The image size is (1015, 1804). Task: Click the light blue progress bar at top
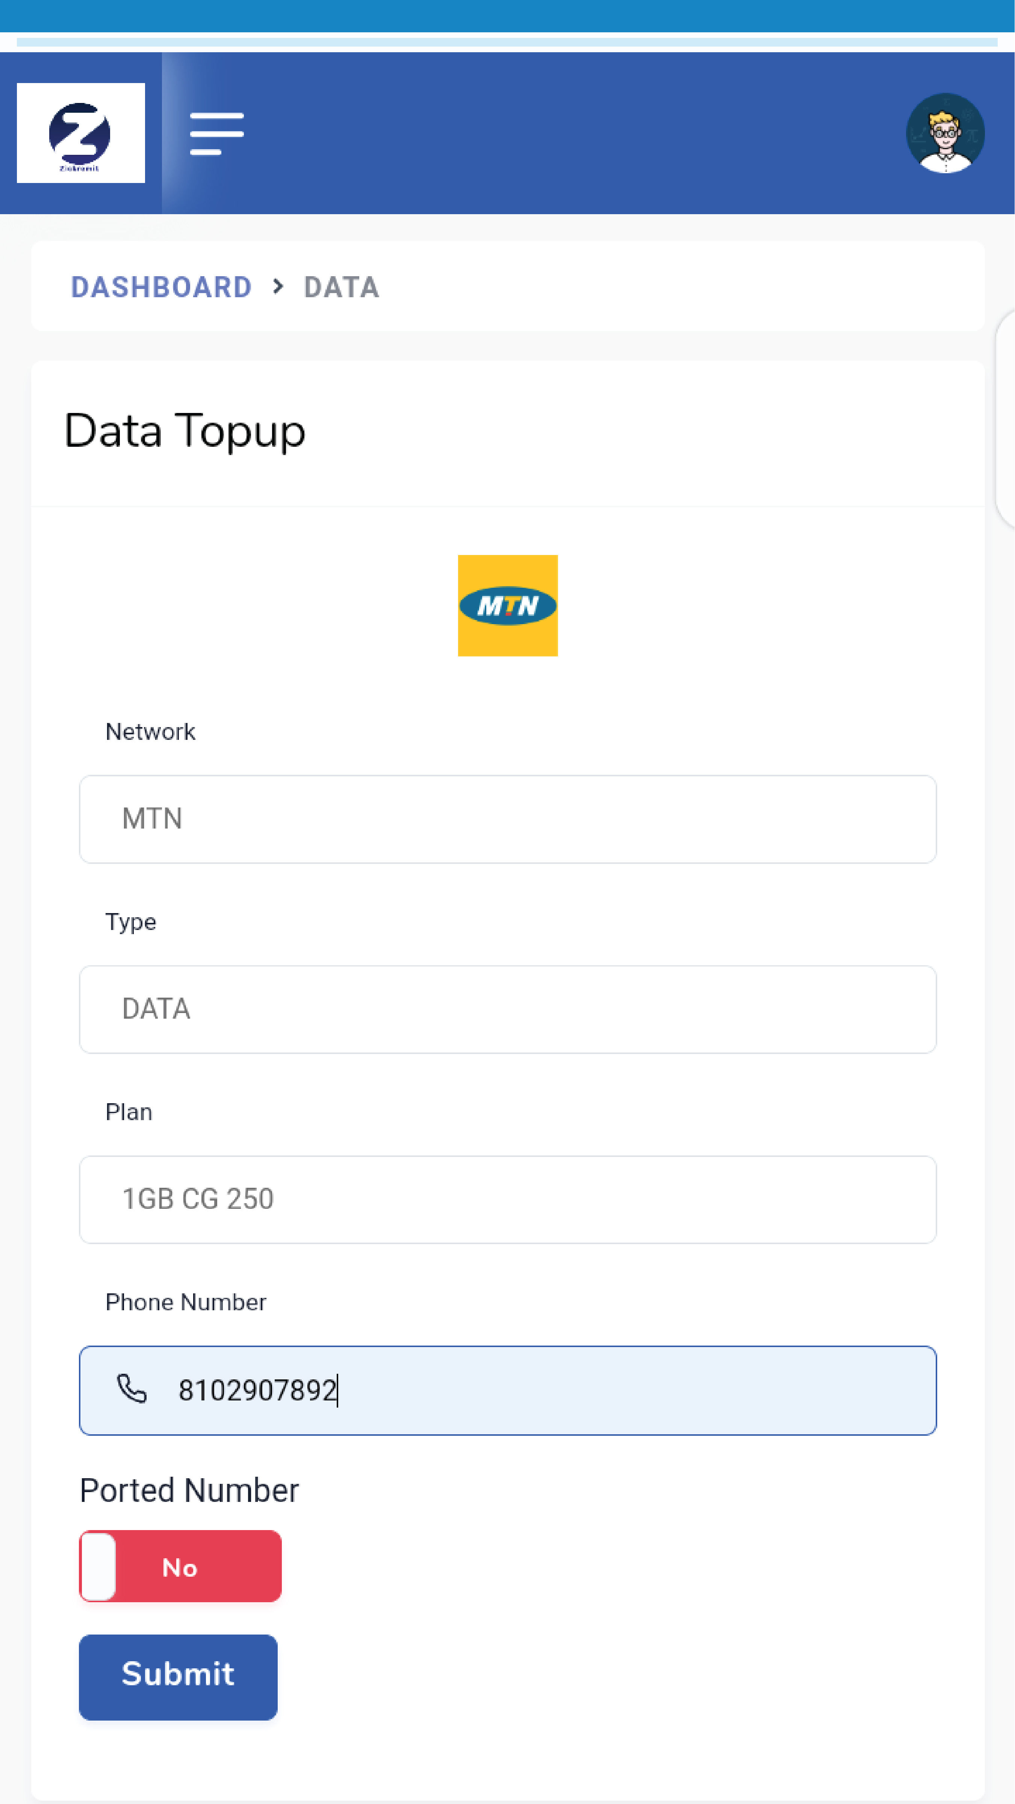click(507, 42)
